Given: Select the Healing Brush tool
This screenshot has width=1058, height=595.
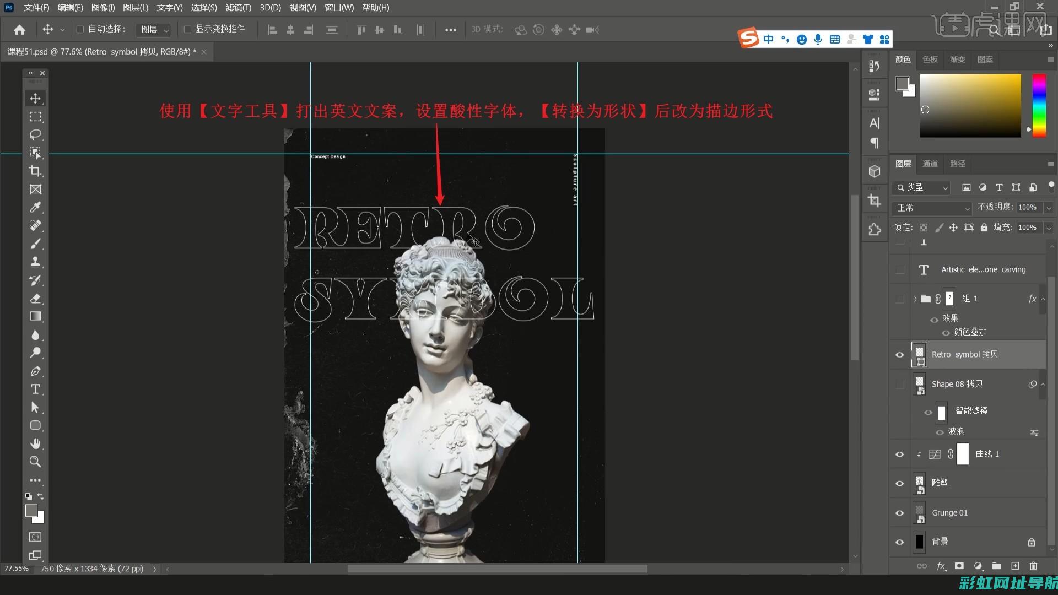Looking at the screenshot, I should click(x=35, y=226).
